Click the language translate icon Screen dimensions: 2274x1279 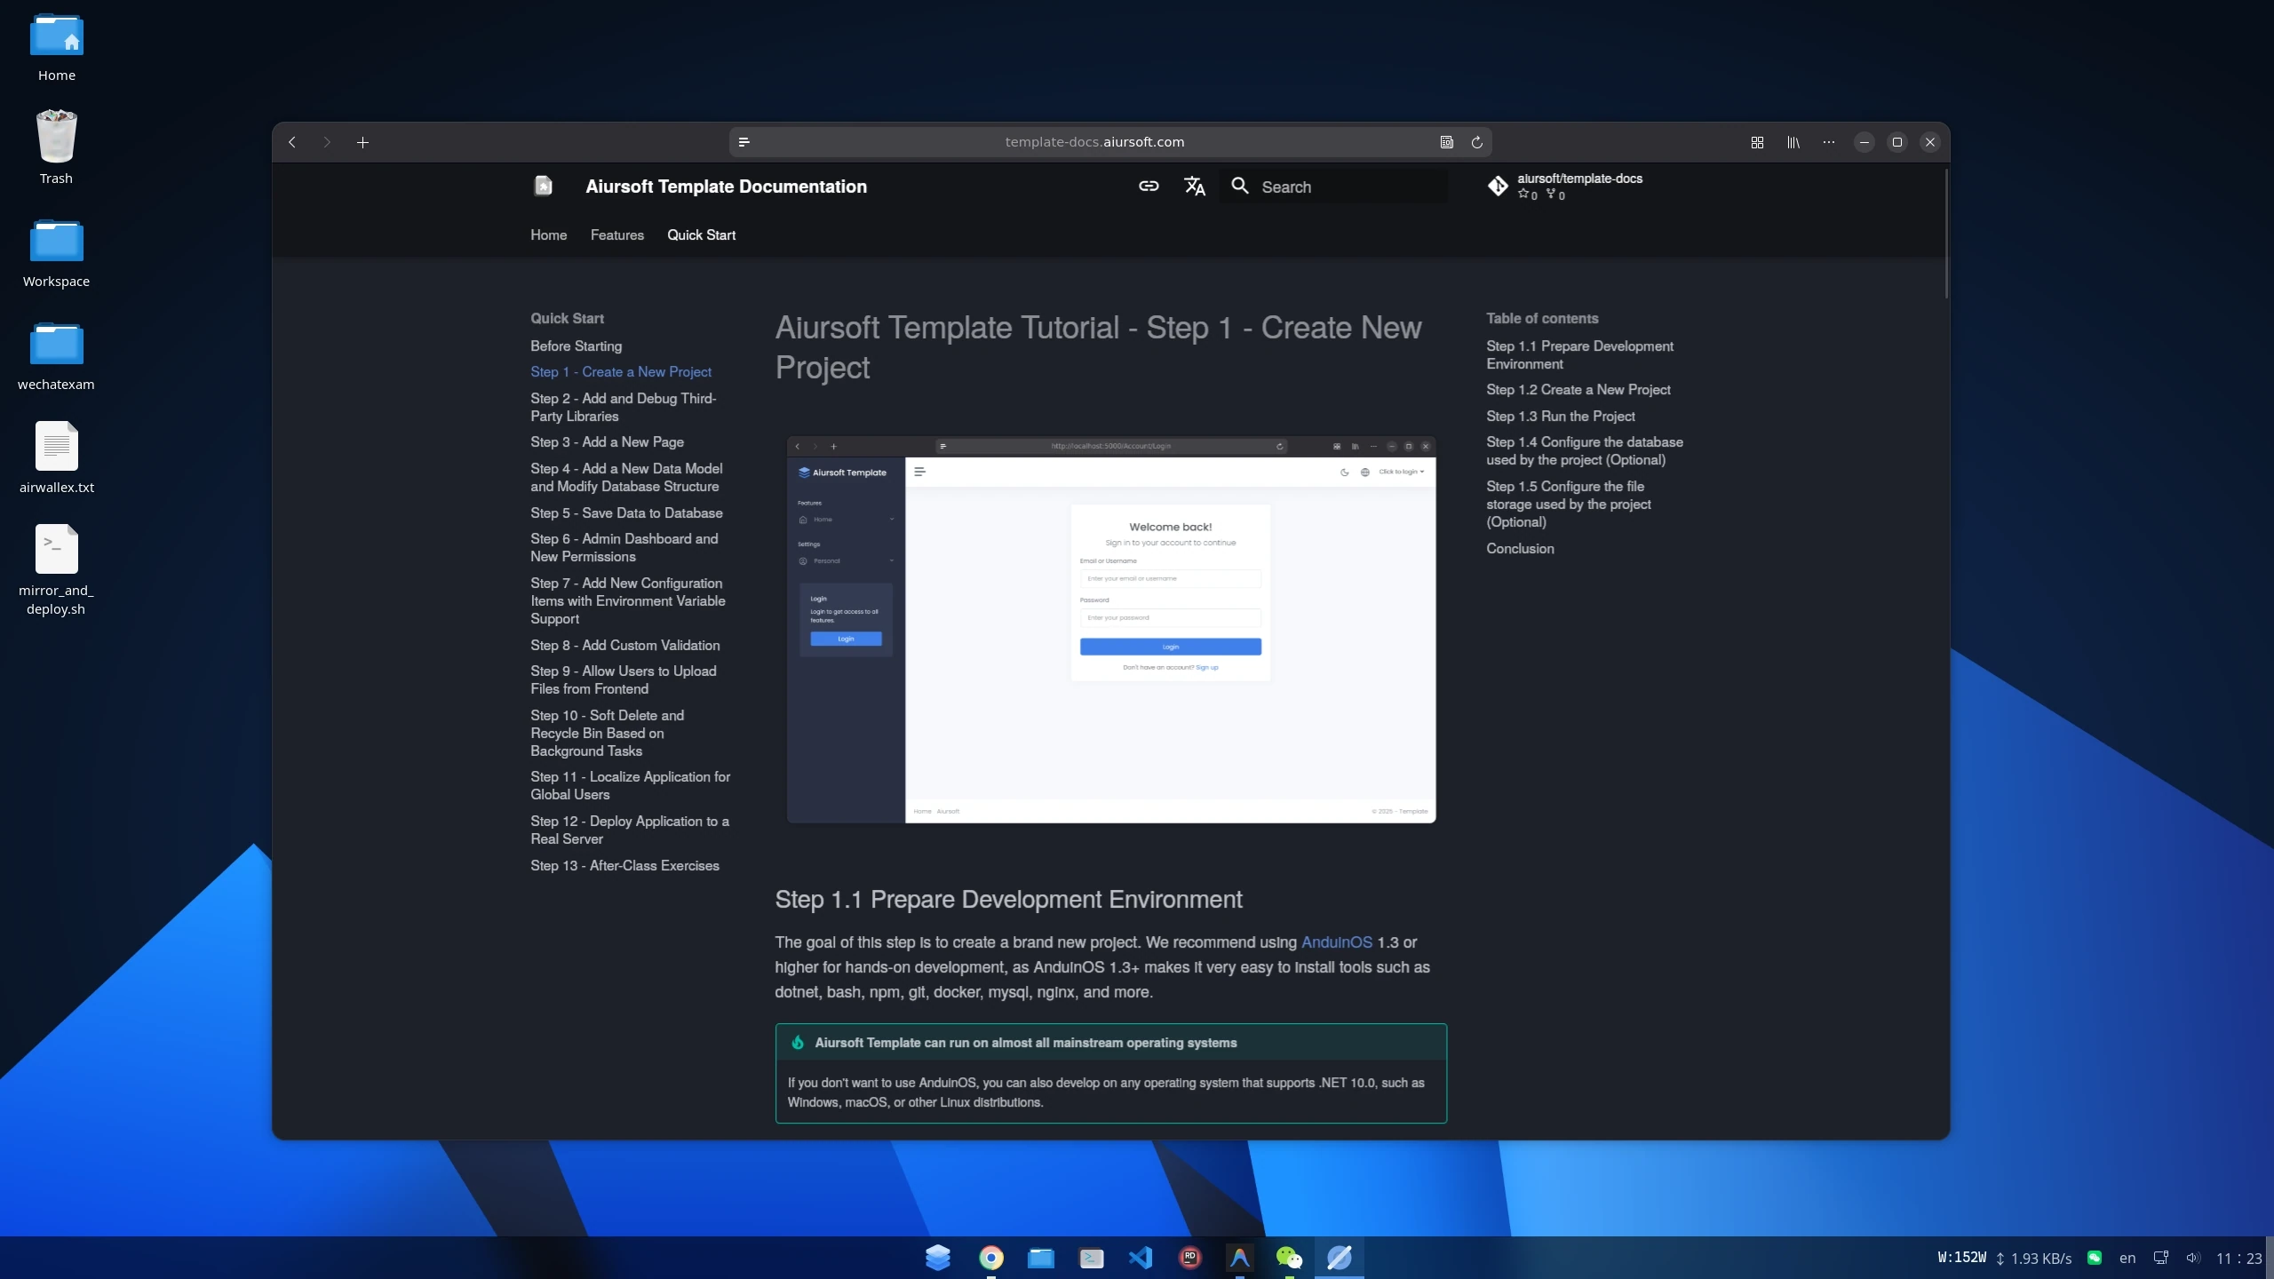1195,187
